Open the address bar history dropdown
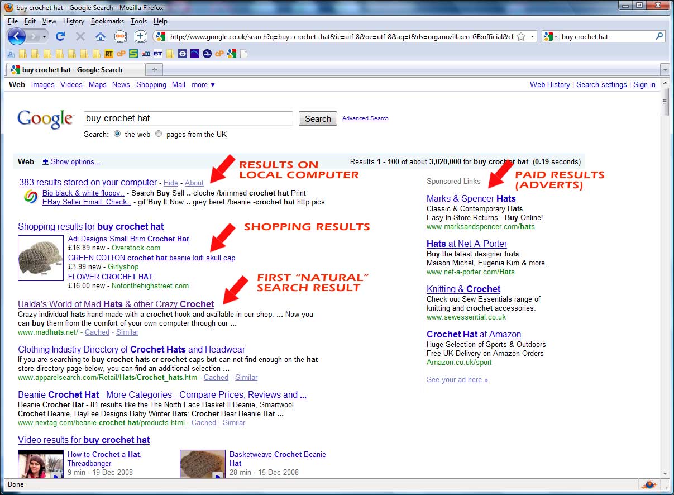 point(532,37)
